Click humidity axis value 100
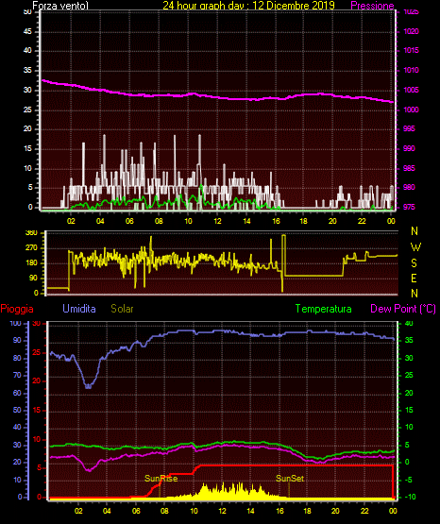Image resolution: width=440 pixels, height=524 pixels. [16, 323]
